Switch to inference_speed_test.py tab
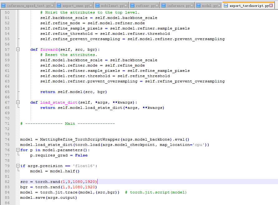Screen dimensions: 278x205 (x=28, y=6)
